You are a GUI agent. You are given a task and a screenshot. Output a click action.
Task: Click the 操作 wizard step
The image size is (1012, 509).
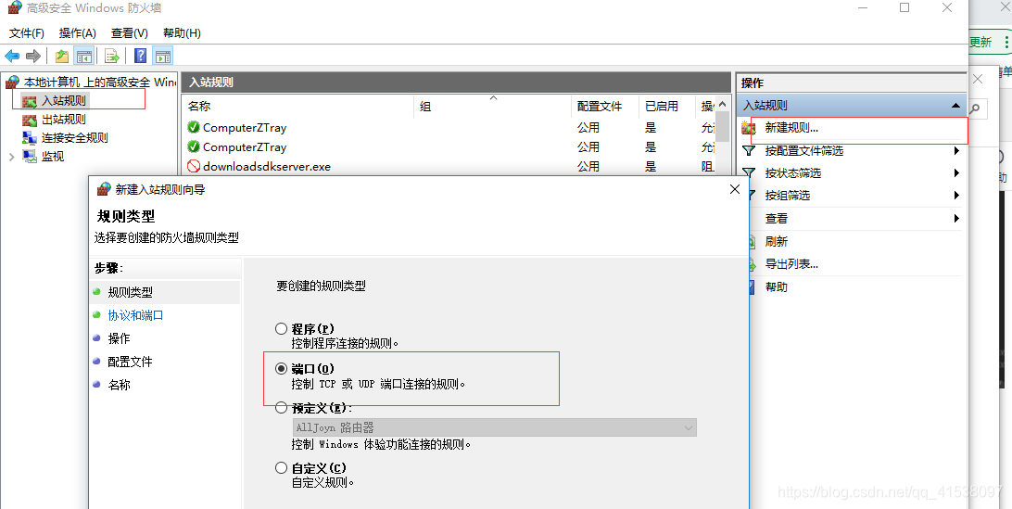point(119,338)
